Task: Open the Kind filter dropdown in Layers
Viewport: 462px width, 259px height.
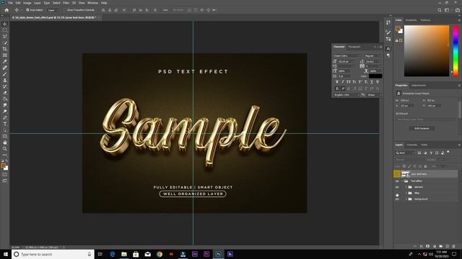Action: coord(405,153)
